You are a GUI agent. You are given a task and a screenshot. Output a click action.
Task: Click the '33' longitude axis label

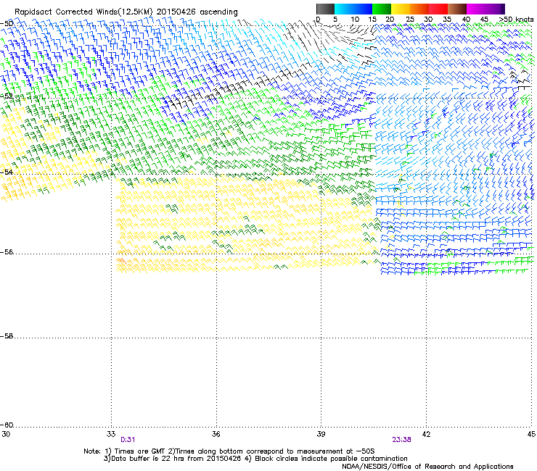click(x=111, y=434)
